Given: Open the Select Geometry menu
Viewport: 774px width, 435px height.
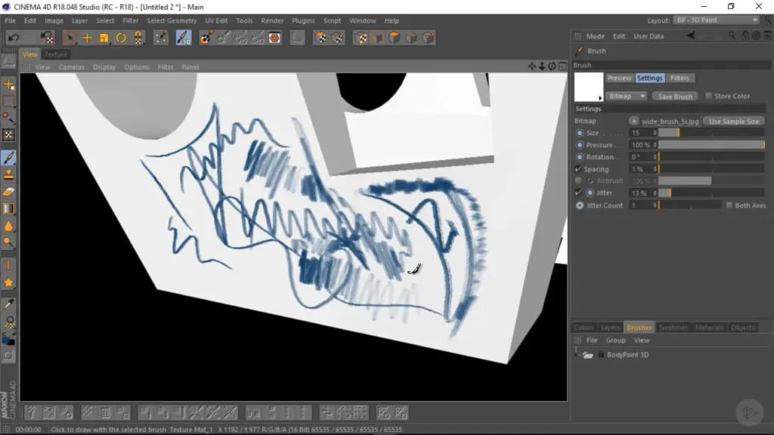Looking at the screenshot, I should pyautogui.click(x=172, y=20).
